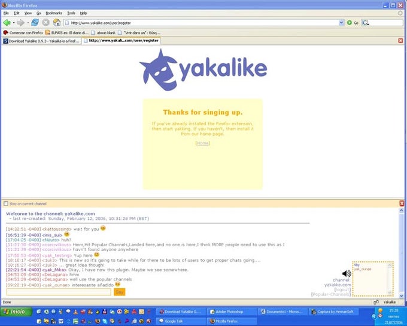The width and height of the screenshot is (407, 326).
Task: Click the smiley after 'interesante añadido'
Action: 117,284
